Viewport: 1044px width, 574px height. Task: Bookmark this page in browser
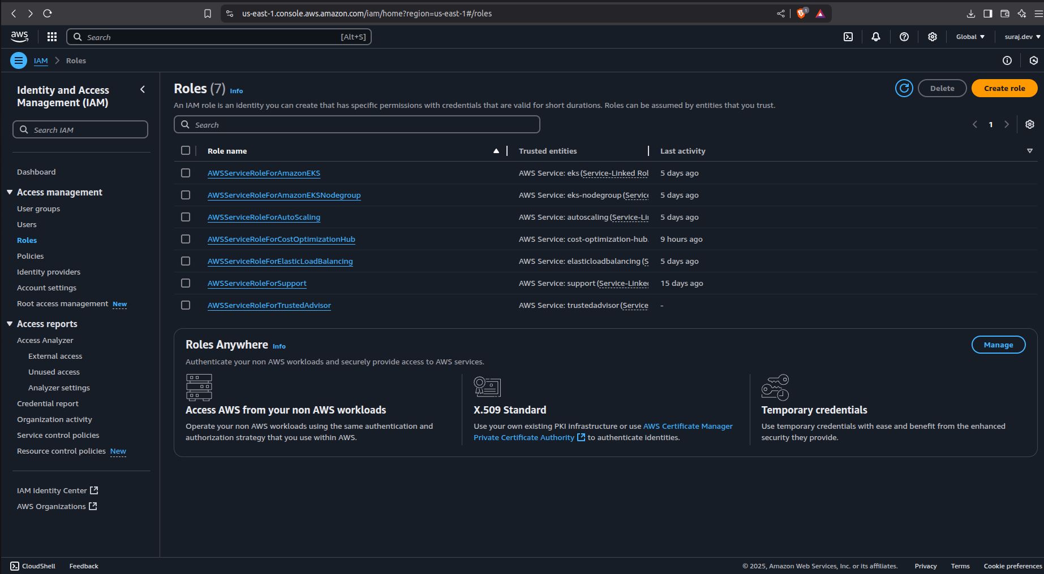point(208,14)
